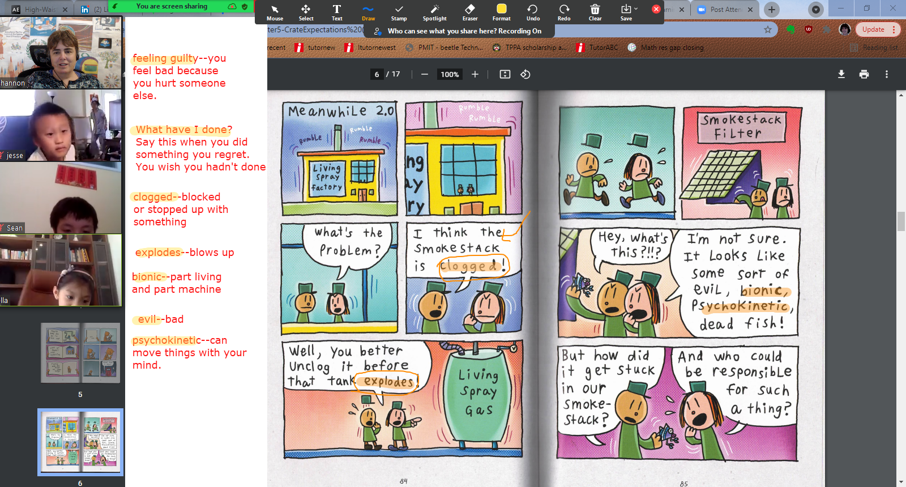Click the vertical scrollbar thumb of PDF
The image size is (906, 487).
coord(901,221)
